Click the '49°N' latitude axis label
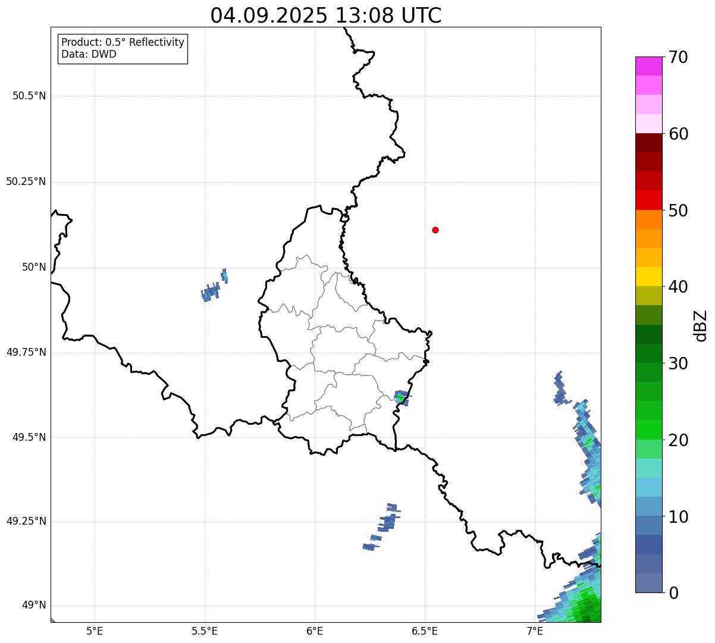The image size is (715, 643). tap(34, 606)
